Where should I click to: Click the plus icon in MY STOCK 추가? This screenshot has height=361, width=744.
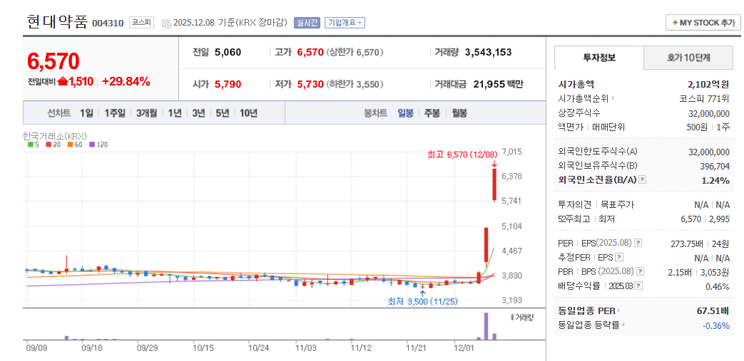pos(676,23)
